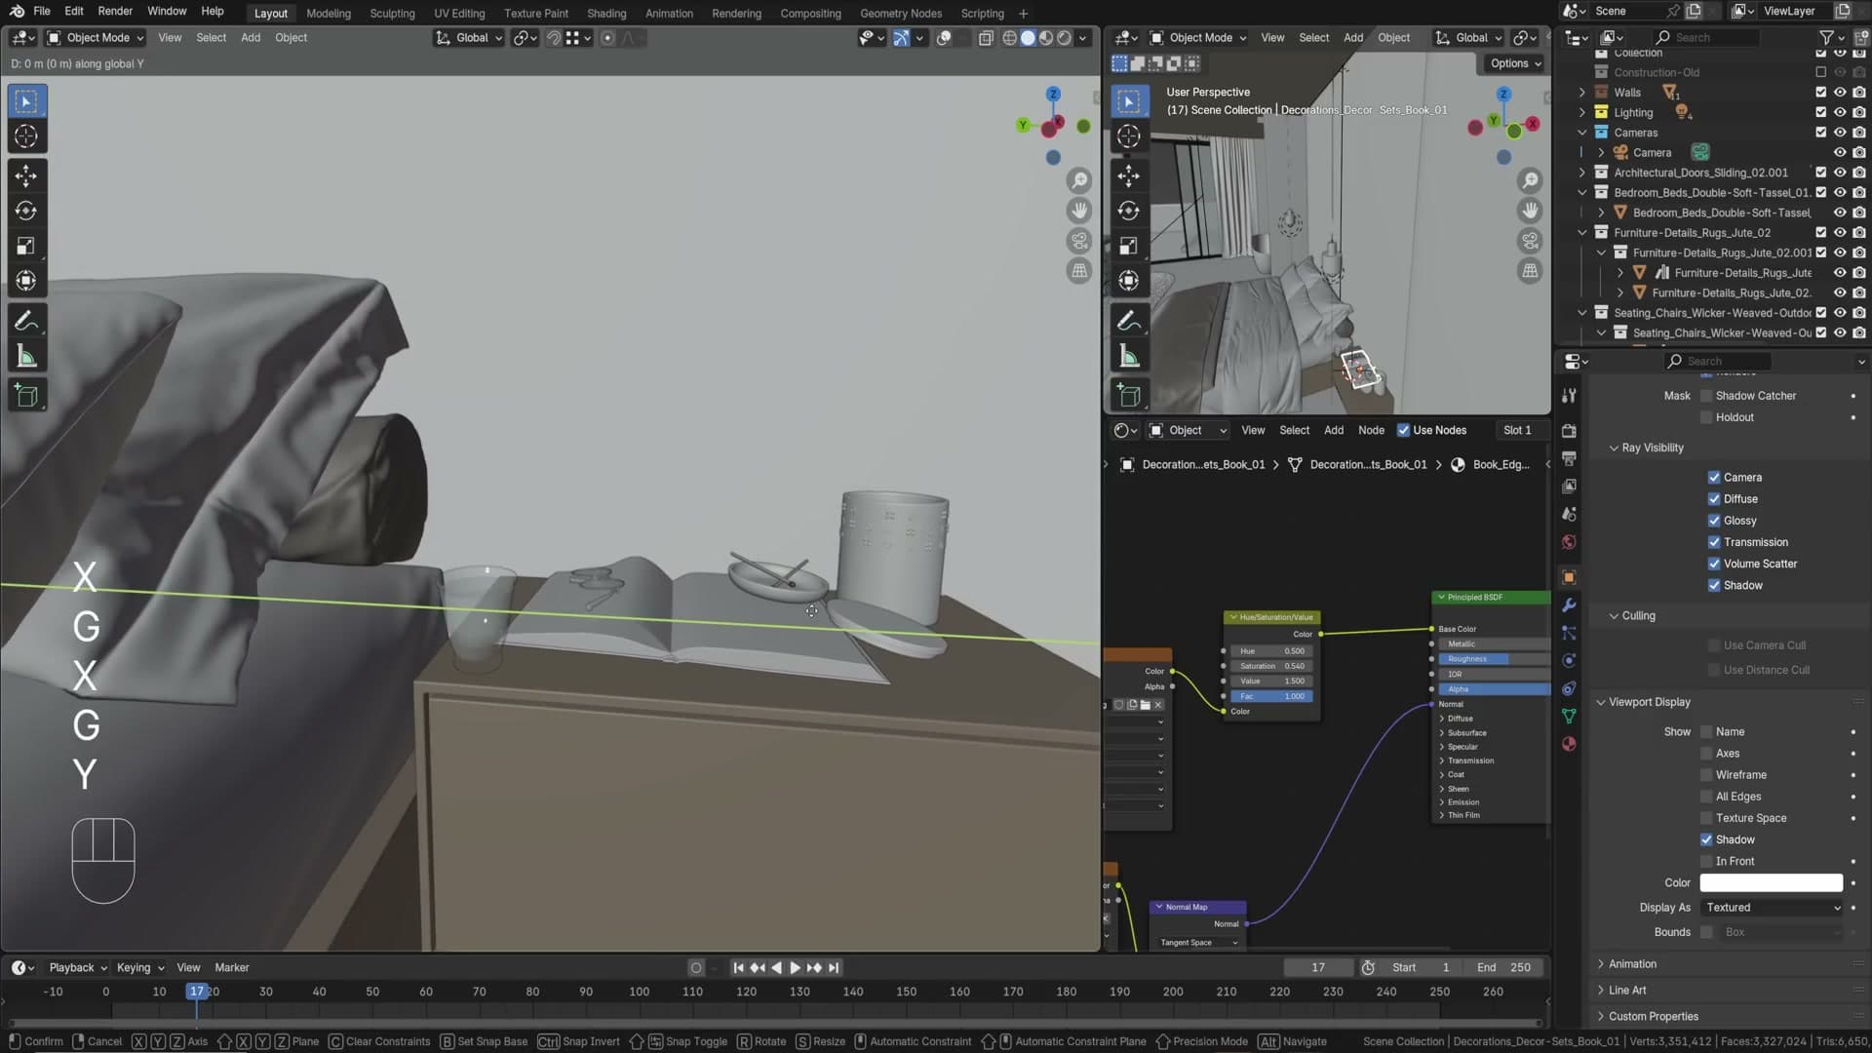Switch to the Geometry Nodes workspace tab
The width and height of the screenshot is (1872, 1053).
[901, 14]
